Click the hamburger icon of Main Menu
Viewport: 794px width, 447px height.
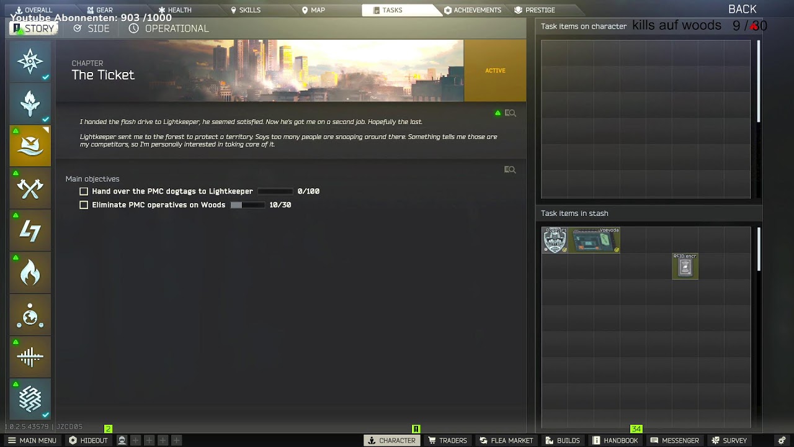[12, 440]
